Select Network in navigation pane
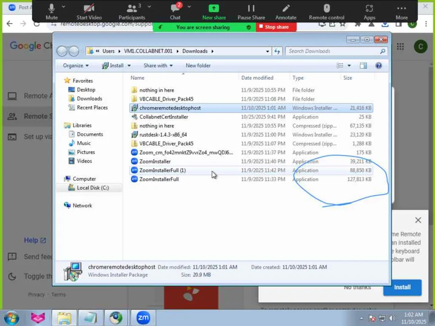 tap(78, 205)
